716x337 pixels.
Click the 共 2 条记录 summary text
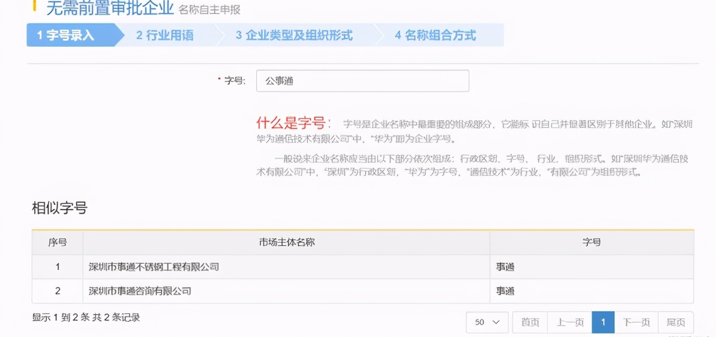pyautogui.click(x=86, y=317)
